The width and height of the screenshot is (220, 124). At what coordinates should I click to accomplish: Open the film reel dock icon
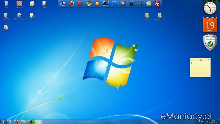pyautogui.click(x=106, y=3)
